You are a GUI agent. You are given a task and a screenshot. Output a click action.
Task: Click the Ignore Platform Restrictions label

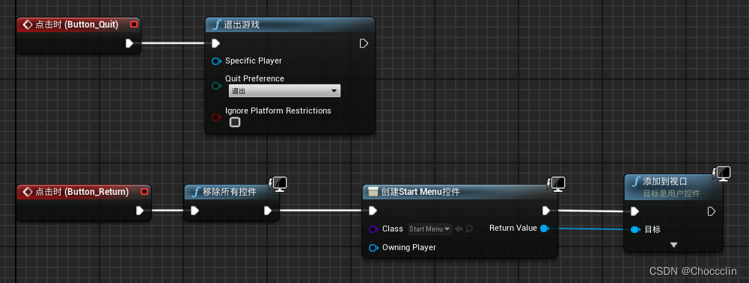(278, 111)
